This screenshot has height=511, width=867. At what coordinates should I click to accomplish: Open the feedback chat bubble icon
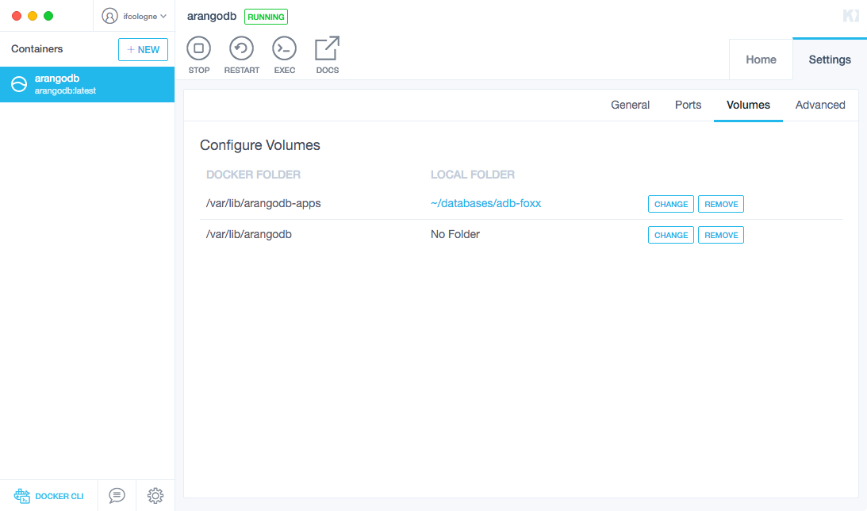117,495
